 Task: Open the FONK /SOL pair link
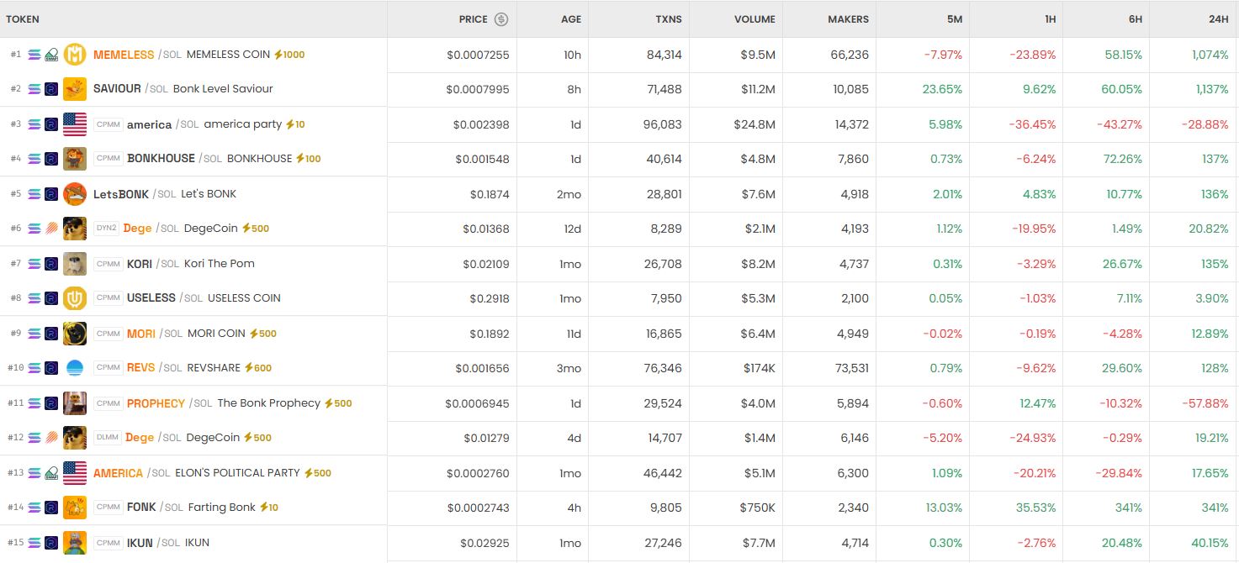tap(155, 508)
